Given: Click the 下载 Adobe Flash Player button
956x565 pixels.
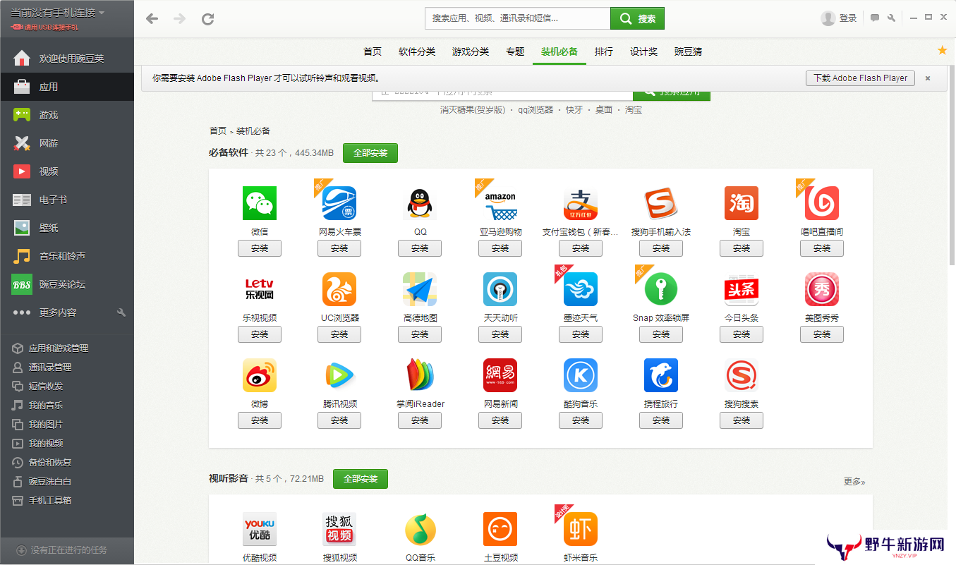Looking at the screenshot, I should 860,78.
